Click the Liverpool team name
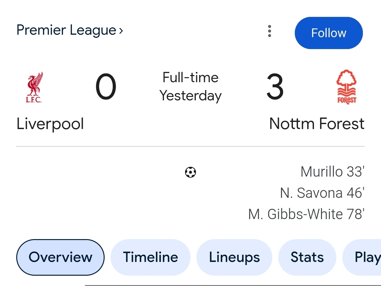 click(x=50, y=123)
